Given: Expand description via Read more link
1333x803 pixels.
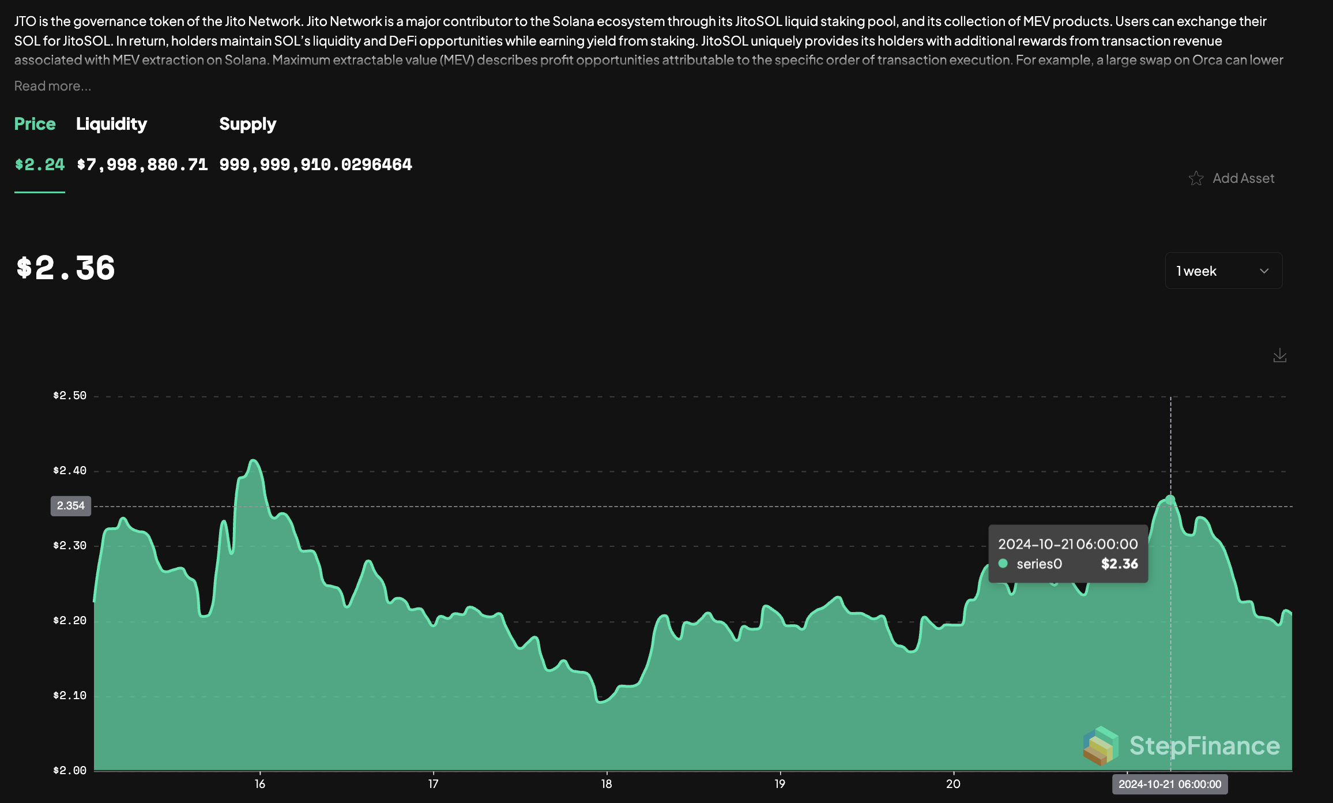Looking at the screenshot, I should point(52,86).
